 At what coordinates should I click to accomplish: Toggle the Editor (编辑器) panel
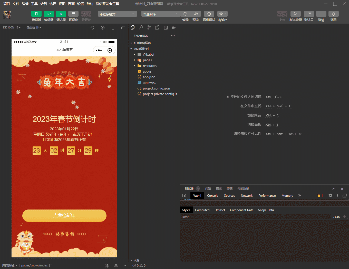pos(49,14)
